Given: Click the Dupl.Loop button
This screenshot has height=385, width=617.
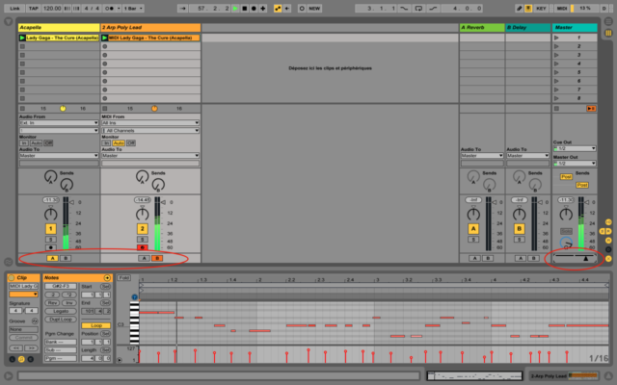Looking at the screenshot, I should (61, 320).
